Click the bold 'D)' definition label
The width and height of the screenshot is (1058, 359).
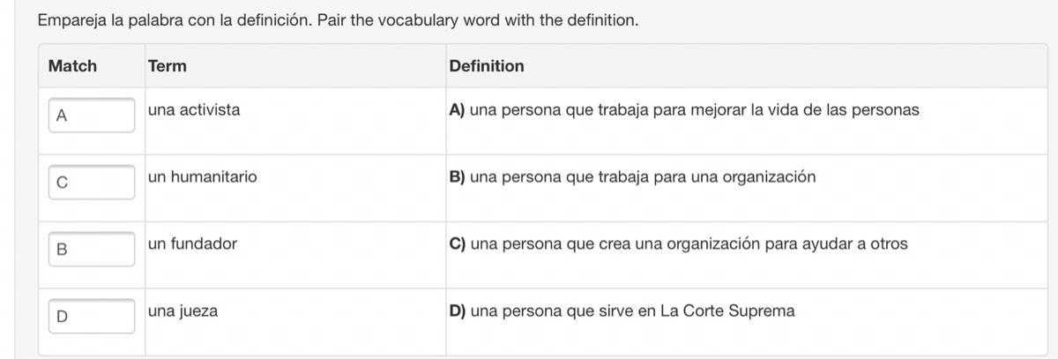(x=457, y=311)
